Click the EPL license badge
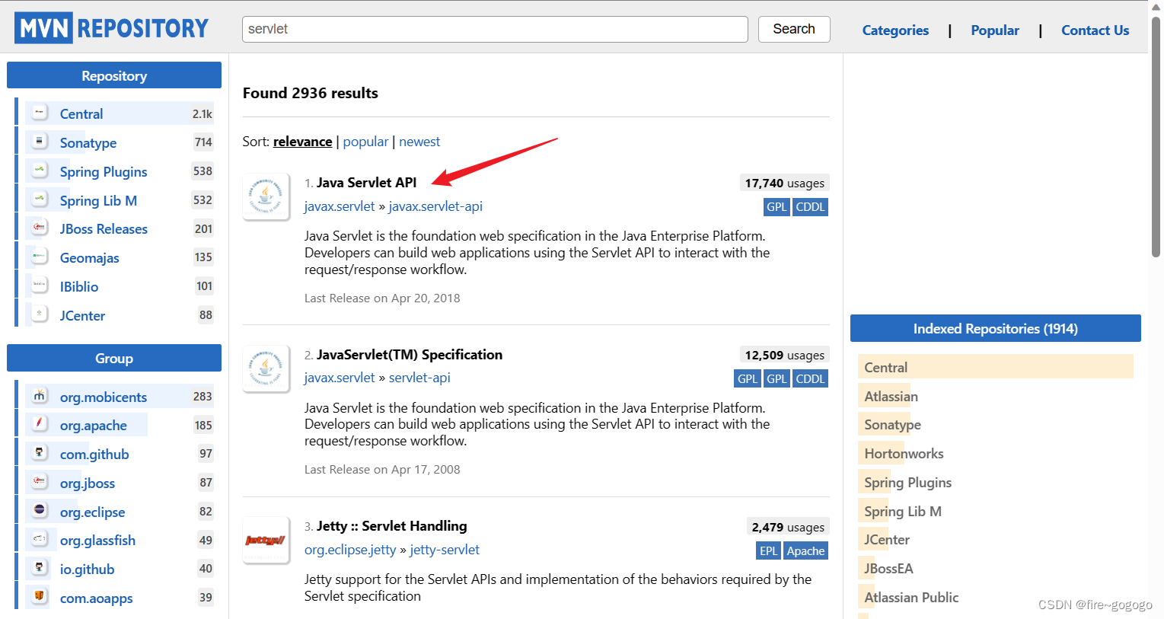Image resolution: width=1164 pixels, height=619 pixels. pos(768,551)
